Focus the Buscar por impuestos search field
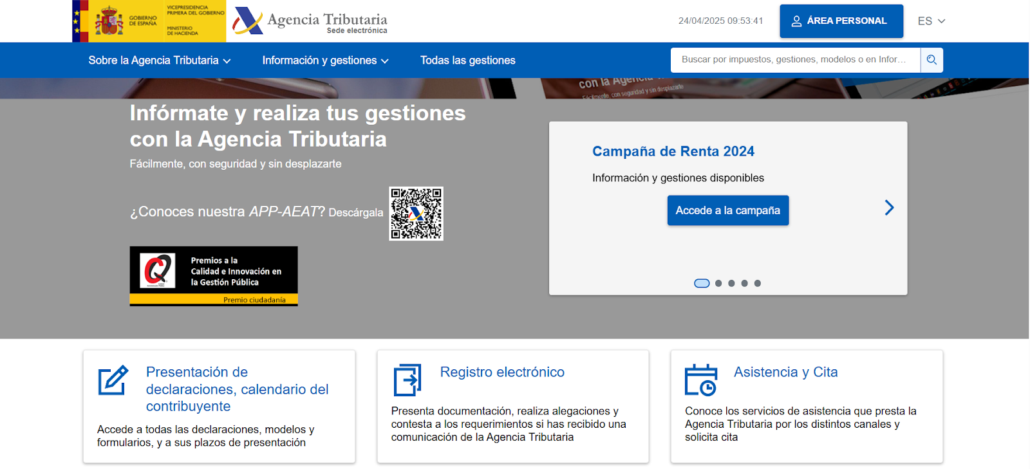The height and width of the screenshot is (469, 1030). pos(796,60)
